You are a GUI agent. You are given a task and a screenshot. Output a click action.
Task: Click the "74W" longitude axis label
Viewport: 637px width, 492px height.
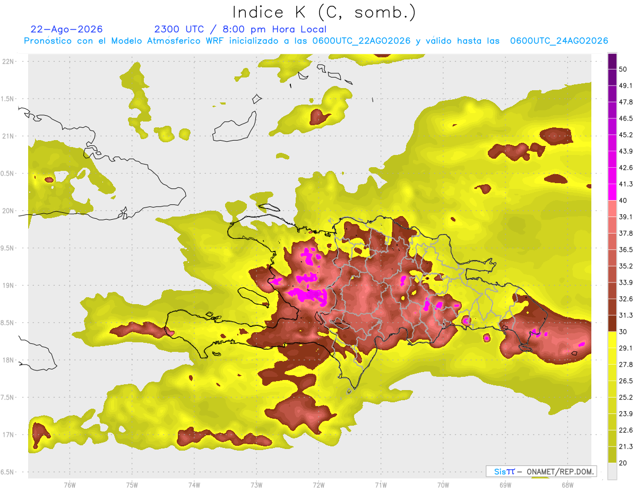click(194, 485)
